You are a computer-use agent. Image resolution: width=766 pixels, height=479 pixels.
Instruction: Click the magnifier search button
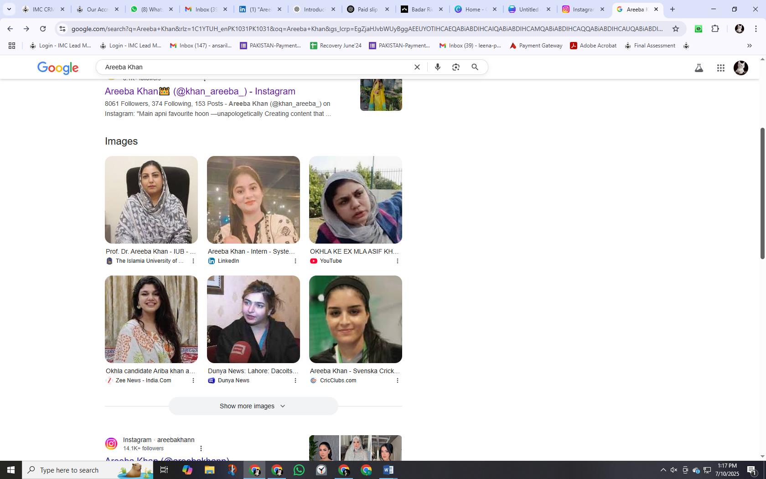click(x=475, y=67)
